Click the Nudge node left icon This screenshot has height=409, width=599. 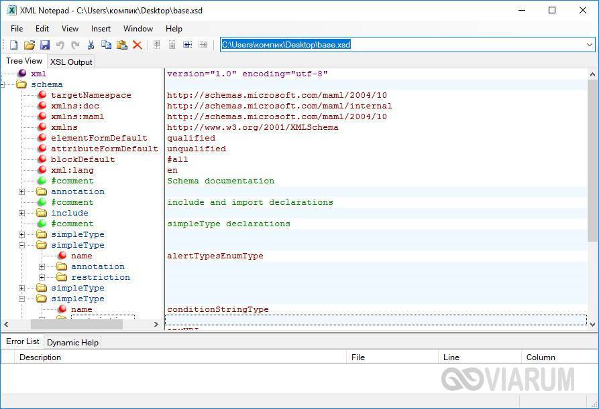186,45
